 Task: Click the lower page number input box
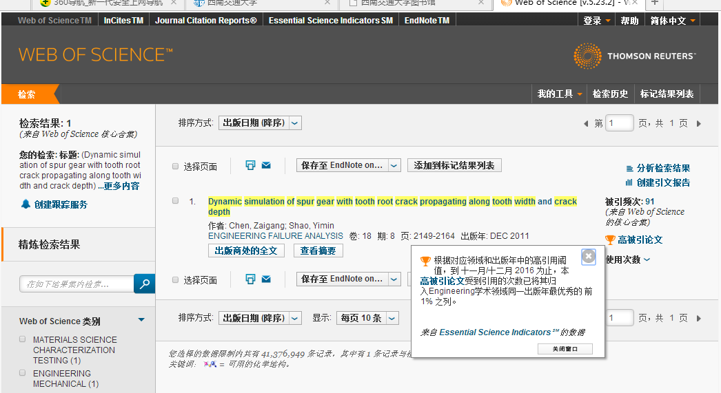620,318
